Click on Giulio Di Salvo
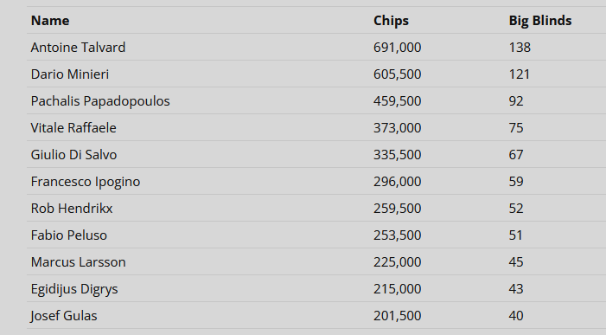 coord(73,155)
